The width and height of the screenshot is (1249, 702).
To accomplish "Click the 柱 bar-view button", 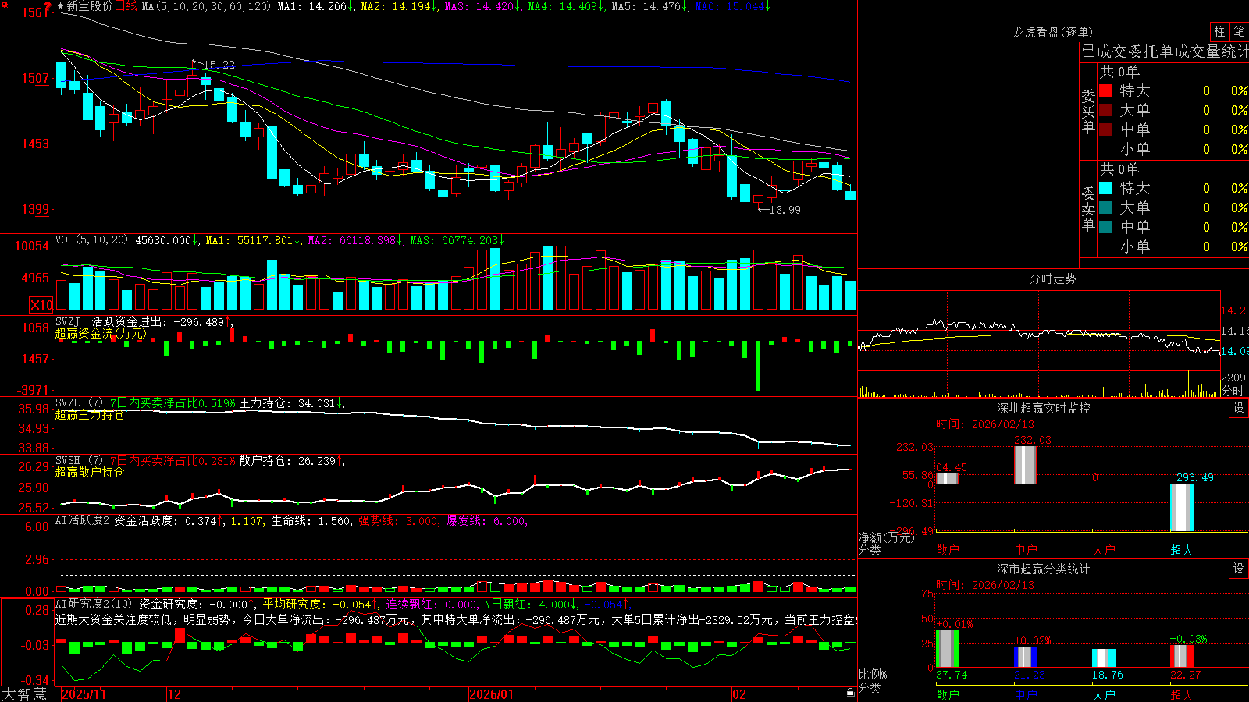I will pos(1220,31).
